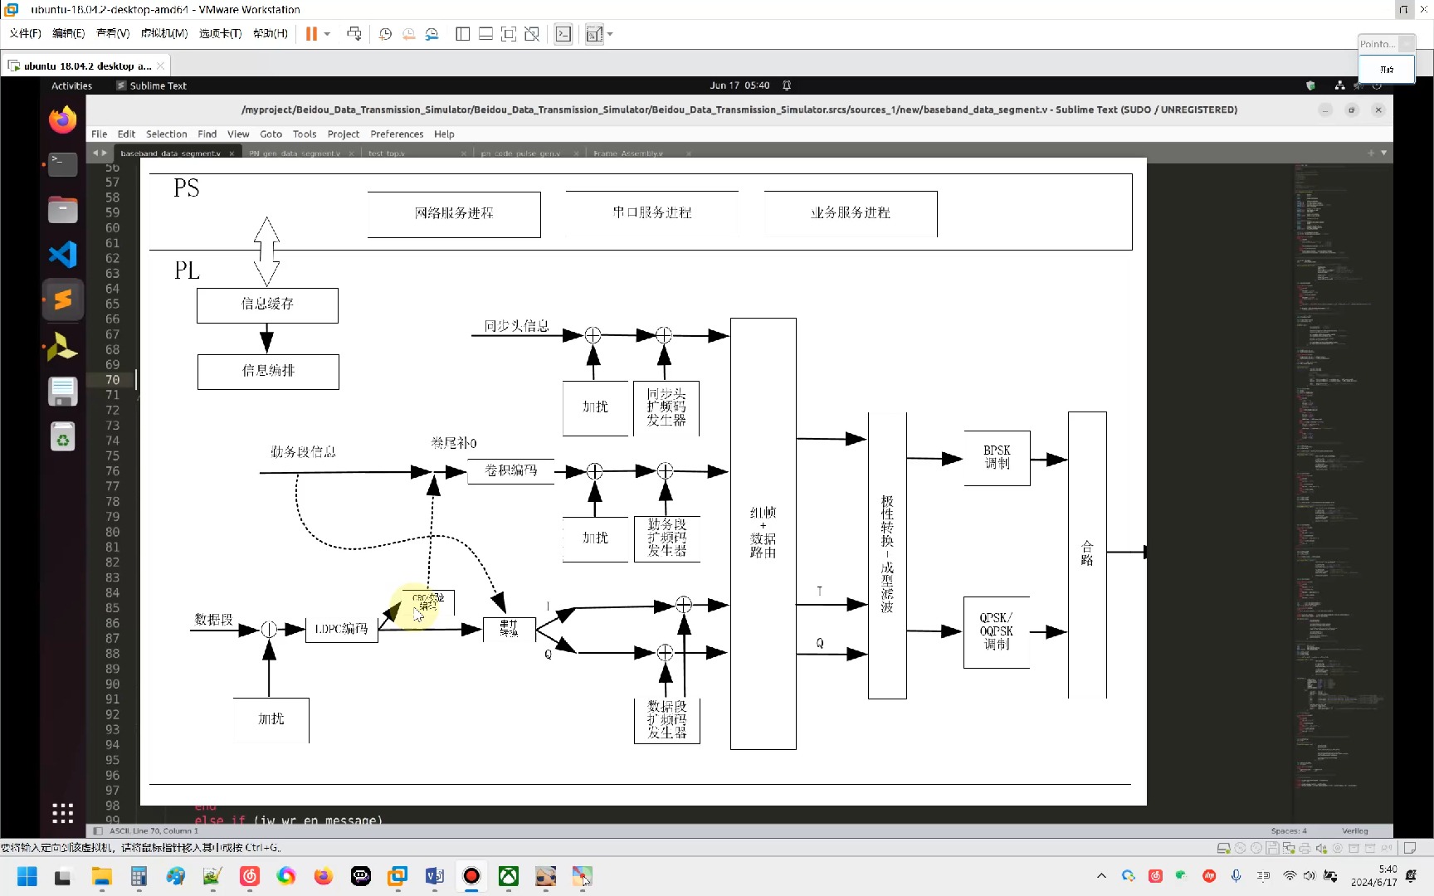Open Calculator on Windows taskbar
This screenshot has width=1434, height=896.
139,876
